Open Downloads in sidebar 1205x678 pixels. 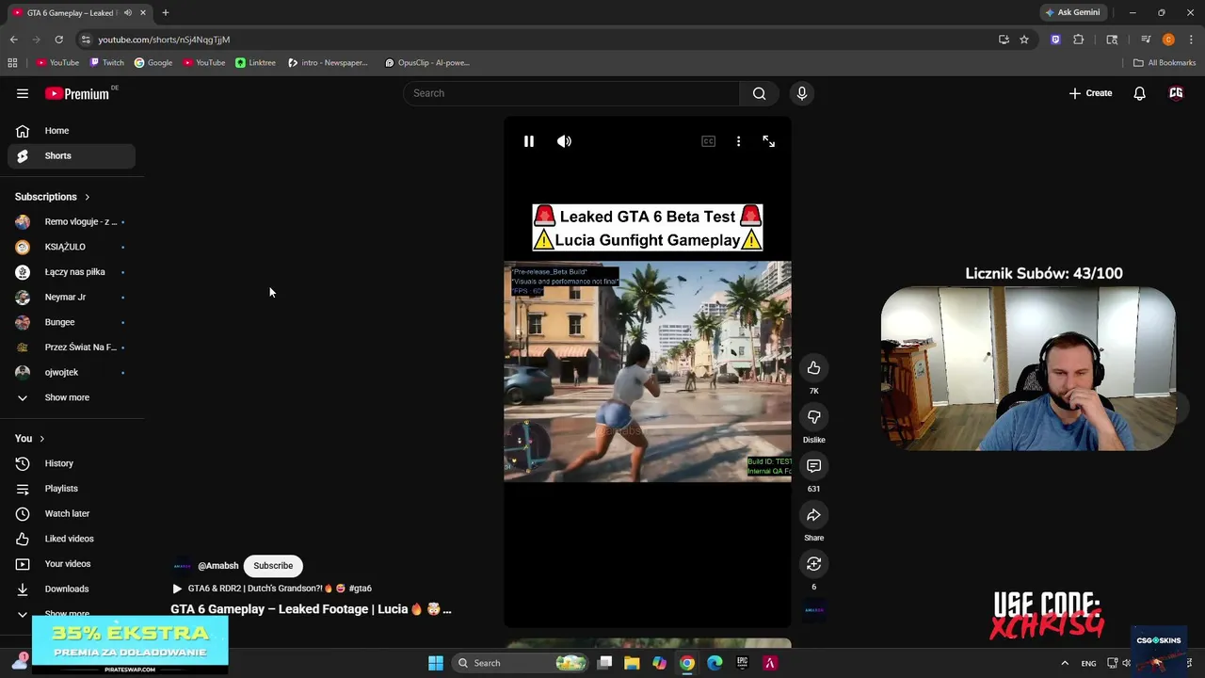72,589
